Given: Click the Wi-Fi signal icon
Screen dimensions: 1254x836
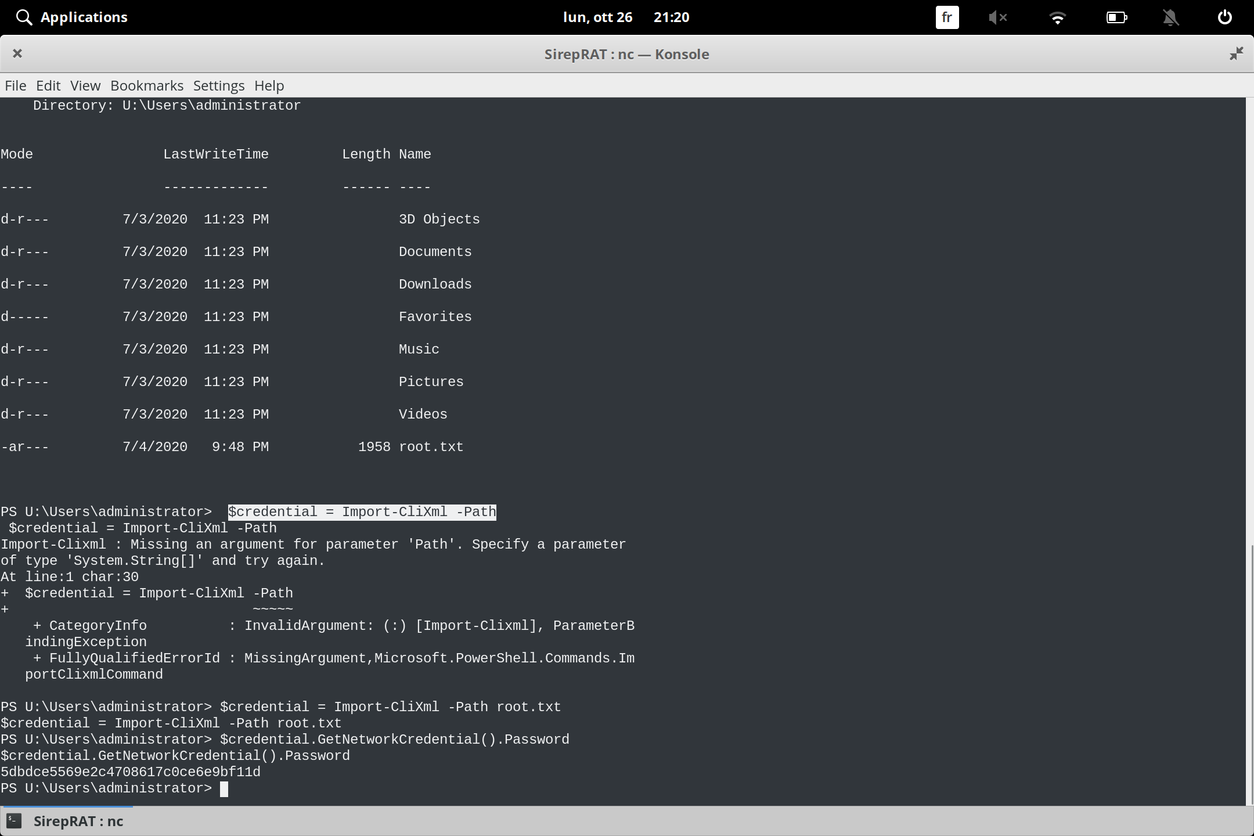Looking at the screenshot, I should pos(1058,17).
